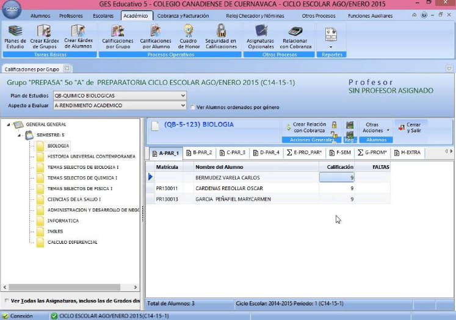
Task: Open Cobranza y Facturación ribbon tab
Action: pyautogui.click(x=183, y=16)
